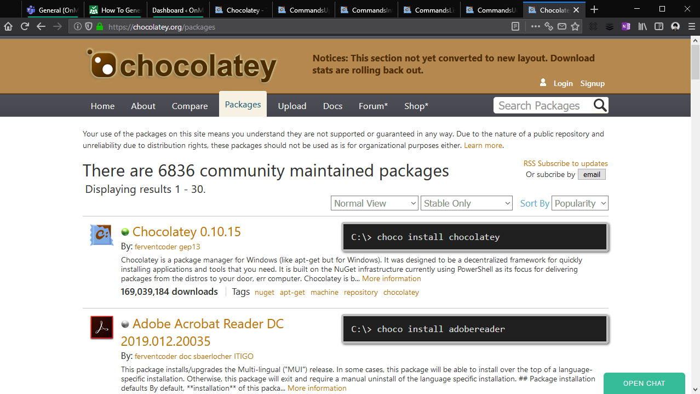Bookmark this page with star icon
700x394 pixels.
(x=575, y=26)
